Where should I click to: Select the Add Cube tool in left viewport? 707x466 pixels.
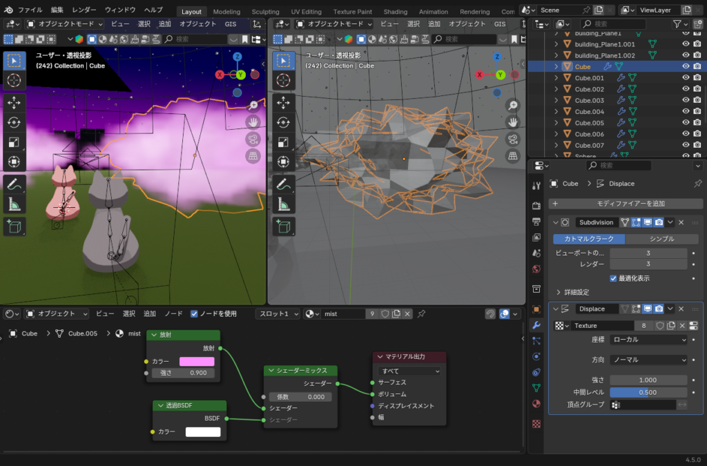click(14, 226)
